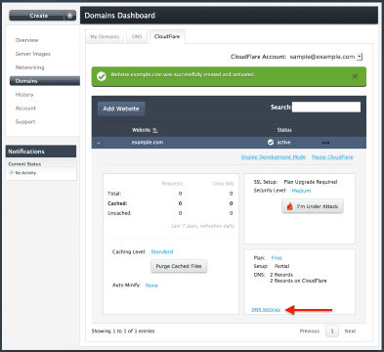Switch to the DNS tab
The image size is (384, 352).
click(x=137, y=36)
